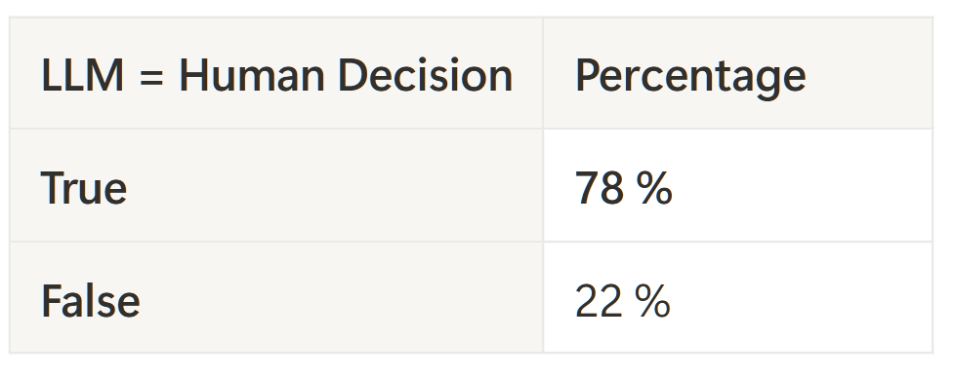
Task: Click the empty space right of "Percentage" text
Action: pyautogui.click(x=870, y=73)
